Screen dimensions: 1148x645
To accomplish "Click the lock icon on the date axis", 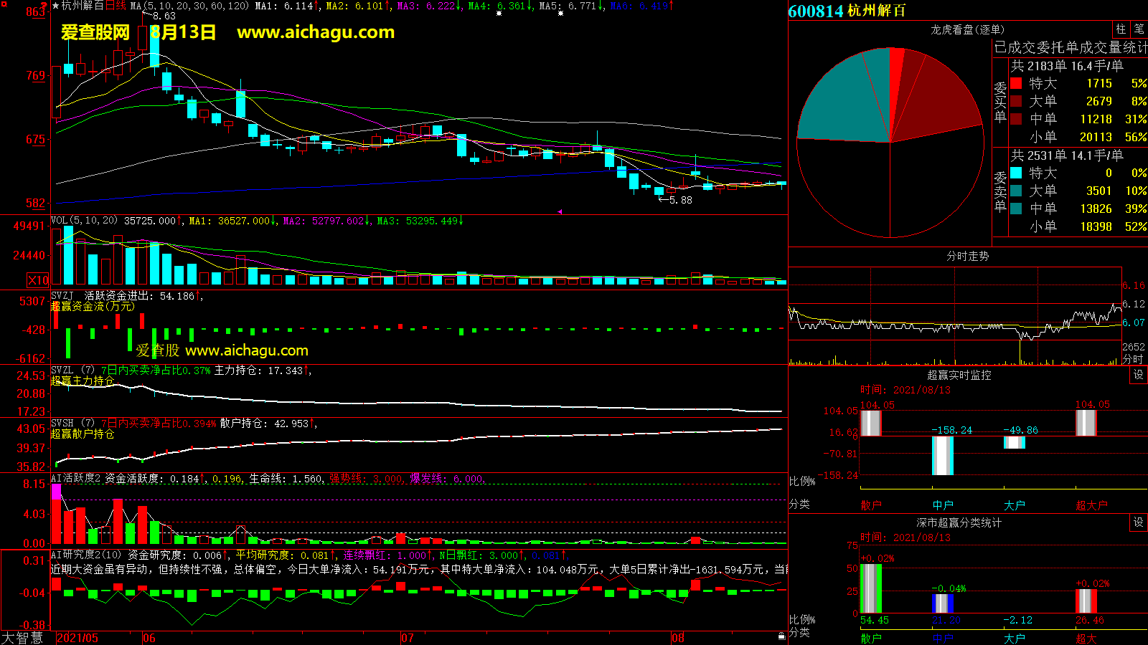I will click(781, 636).
